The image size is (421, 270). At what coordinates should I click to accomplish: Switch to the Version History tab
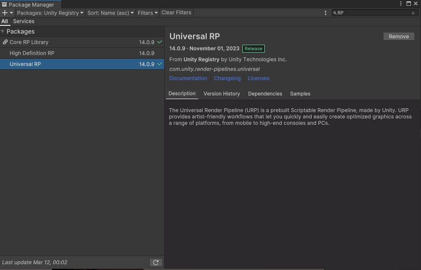(x=222, y=94)
